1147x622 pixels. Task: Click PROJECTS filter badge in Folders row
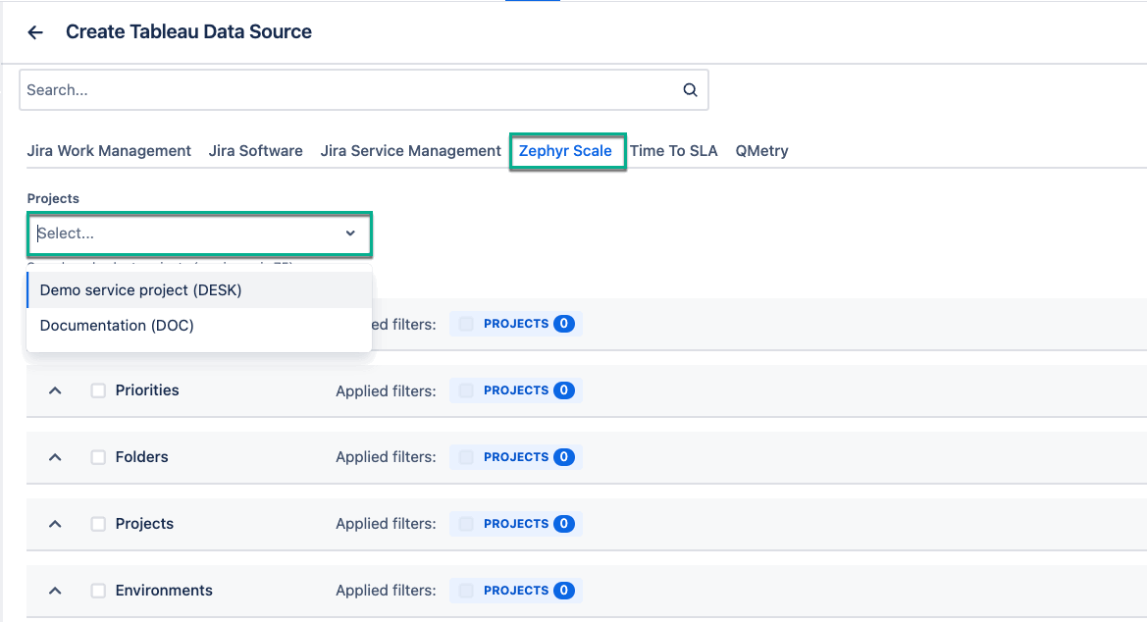[515, 457]
